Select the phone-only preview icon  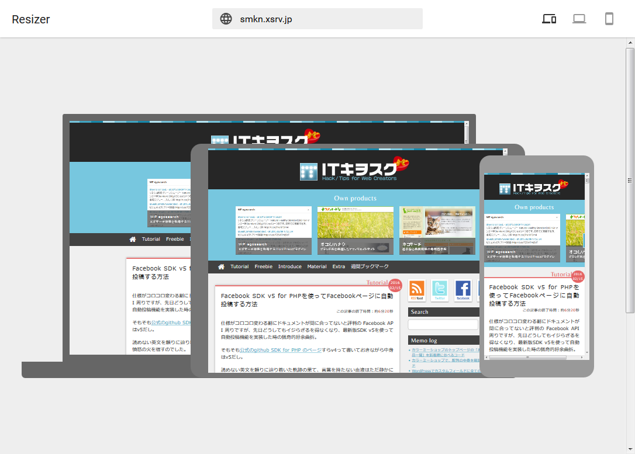point(609,19)
